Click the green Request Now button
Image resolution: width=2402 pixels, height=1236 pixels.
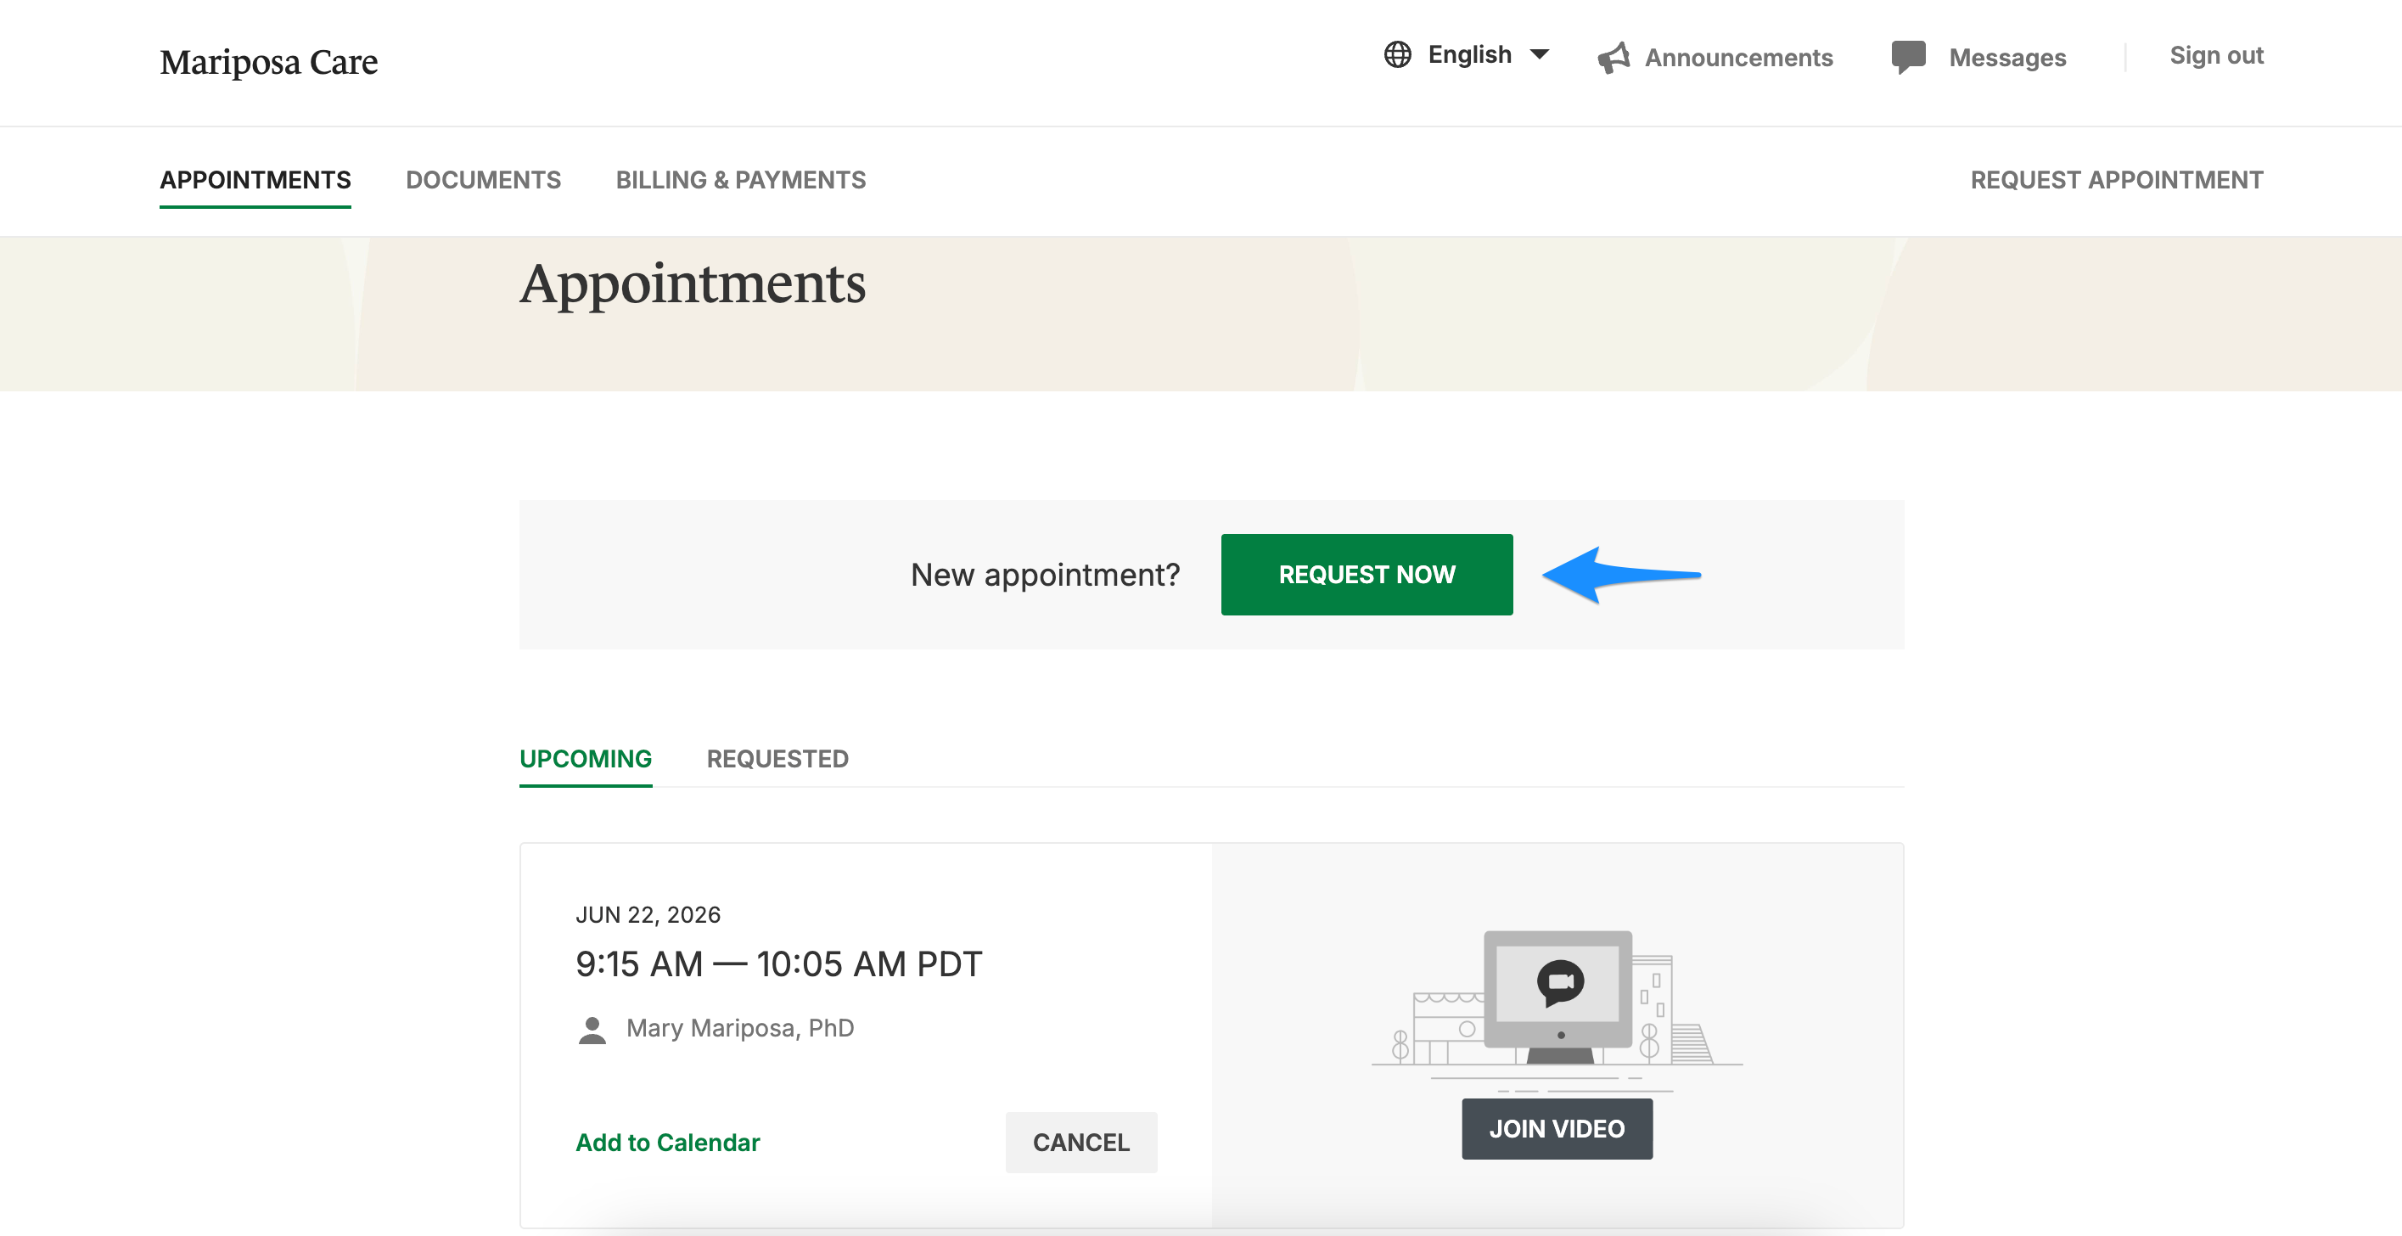coord(1366,575)
